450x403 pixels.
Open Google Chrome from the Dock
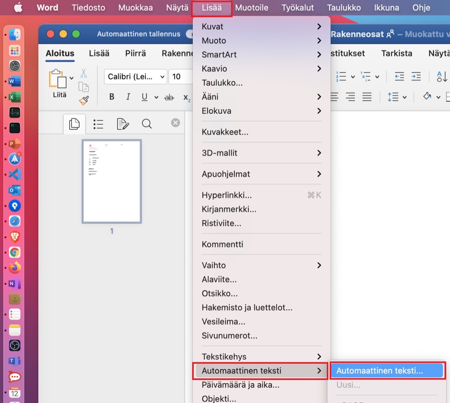pos(15,253)
